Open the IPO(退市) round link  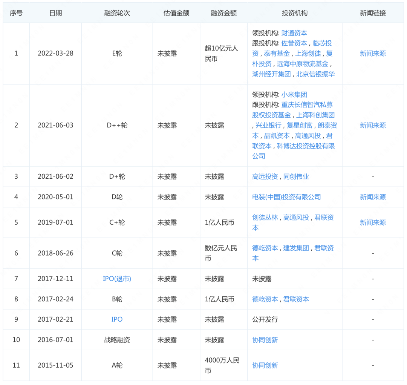tap(117, 279)
